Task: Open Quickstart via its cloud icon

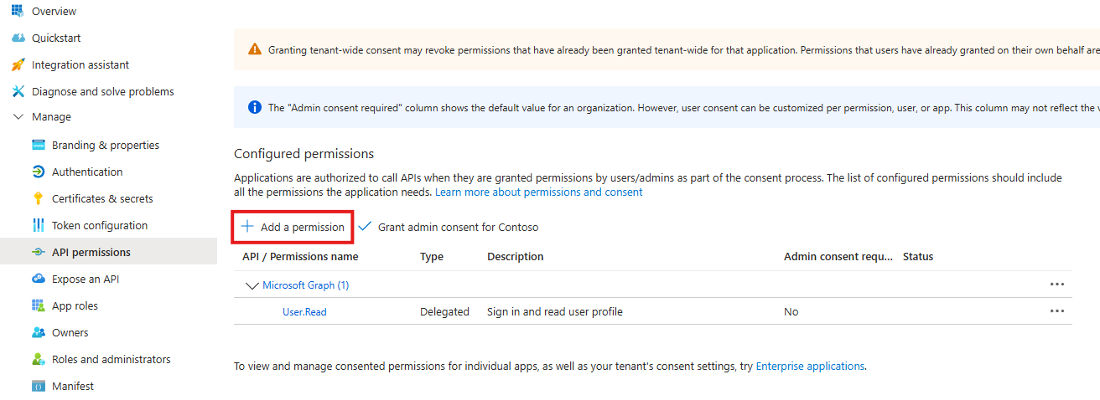Action: pos(18,38)
